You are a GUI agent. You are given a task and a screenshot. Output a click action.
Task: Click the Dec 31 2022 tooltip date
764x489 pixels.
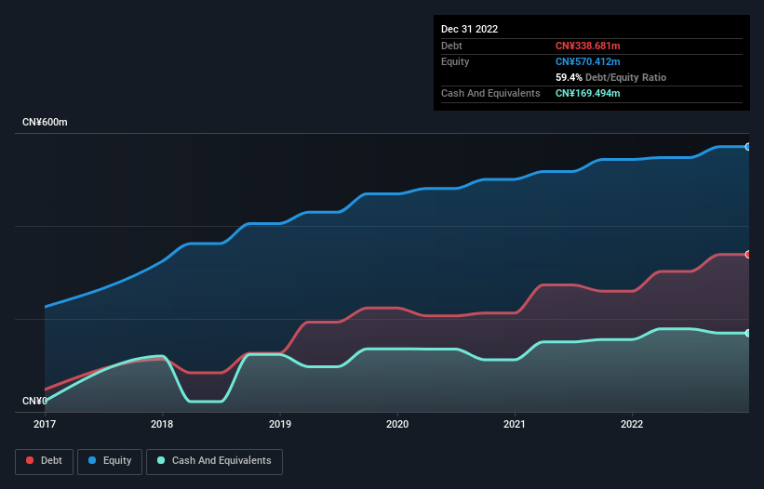469,29
